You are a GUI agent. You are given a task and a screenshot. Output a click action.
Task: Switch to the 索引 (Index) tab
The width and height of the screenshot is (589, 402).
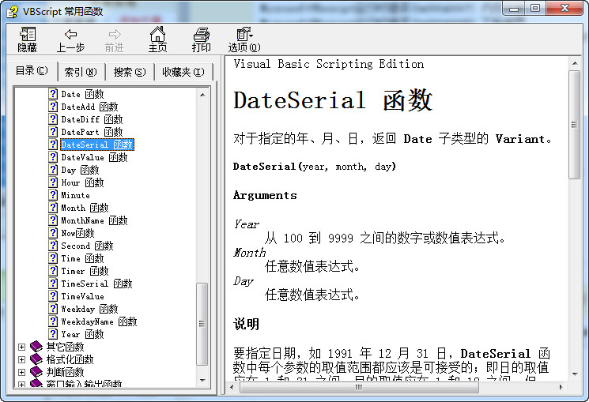81,72
